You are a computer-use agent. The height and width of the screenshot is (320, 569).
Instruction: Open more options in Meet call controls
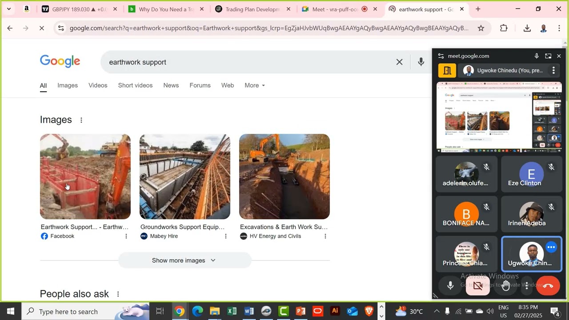(527, 286)
